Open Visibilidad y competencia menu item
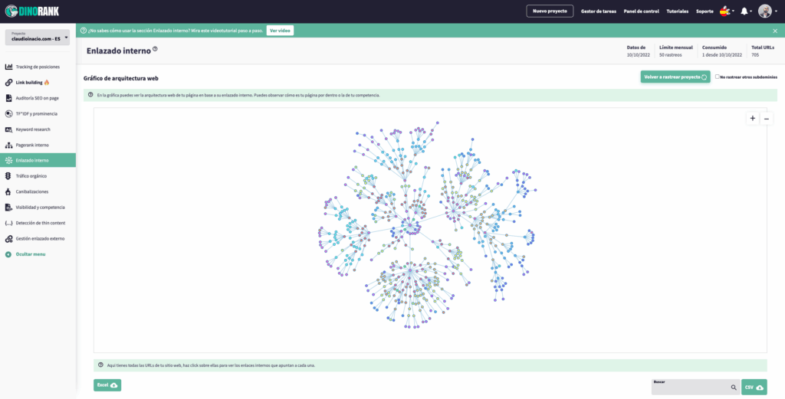Screen dimensions: 785x399 tap(40, 208)
